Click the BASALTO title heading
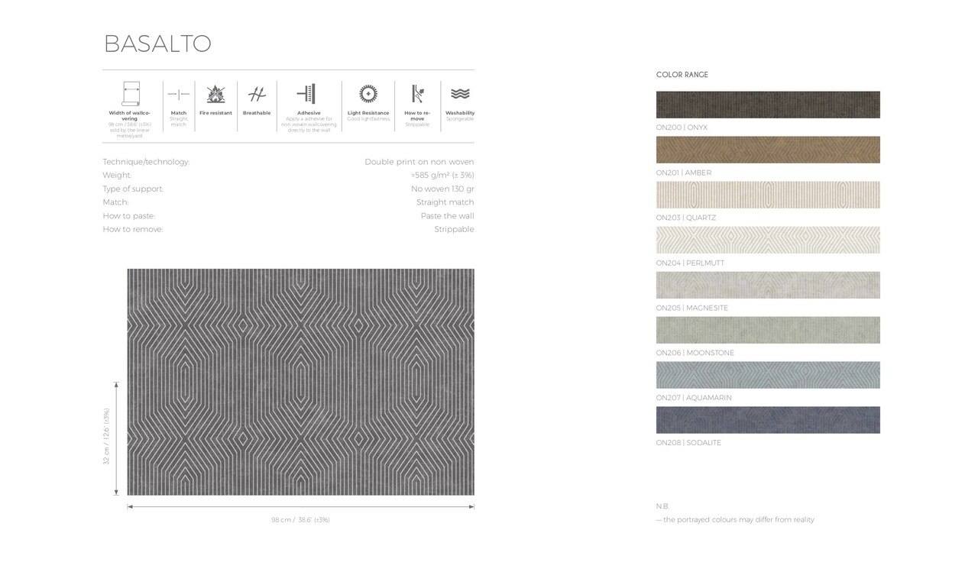 [x=157, y=44]
